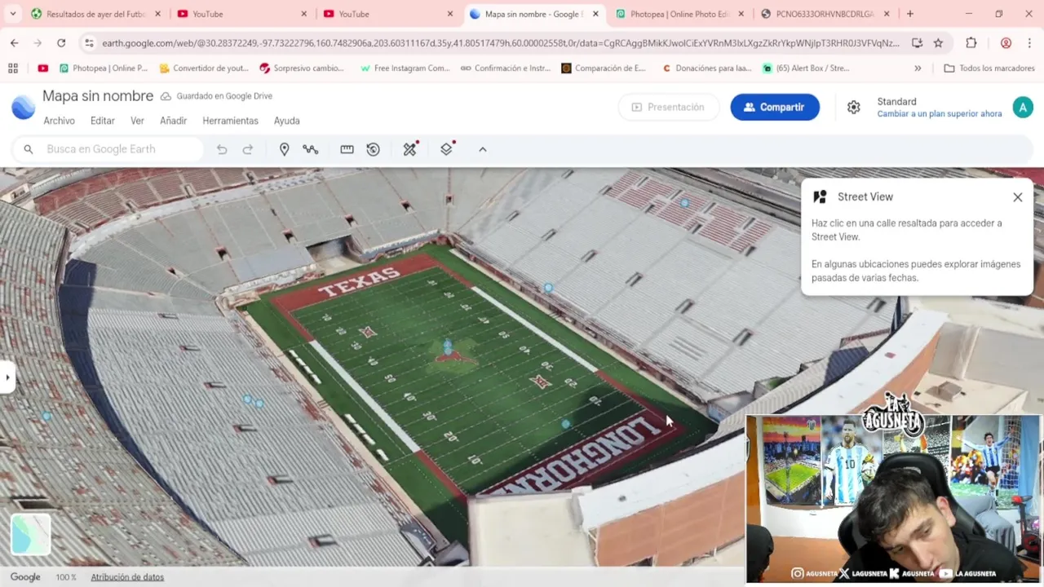Open the apps grid in bookmarks bar
This screenshot has height=587, width=1044.
point(13,68)
